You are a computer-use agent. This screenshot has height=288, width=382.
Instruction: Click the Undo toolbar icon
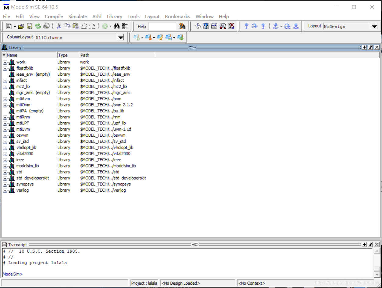[84, 27]
